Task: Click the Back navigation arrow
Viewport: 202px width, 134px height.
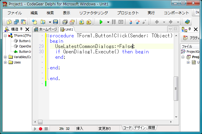Action: (157, 22)
